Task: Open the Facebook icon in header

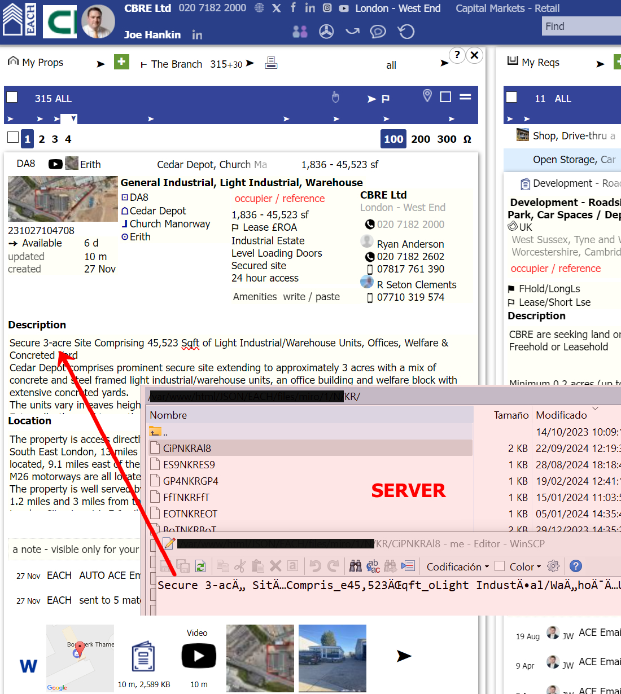Action: tap(293, 7)
